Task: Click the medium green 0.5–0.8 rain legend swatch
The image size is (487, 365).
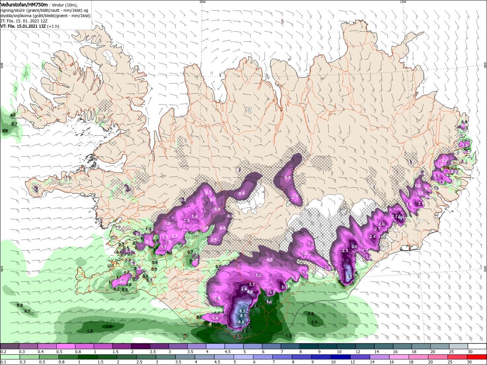Action: coord(49,357)
